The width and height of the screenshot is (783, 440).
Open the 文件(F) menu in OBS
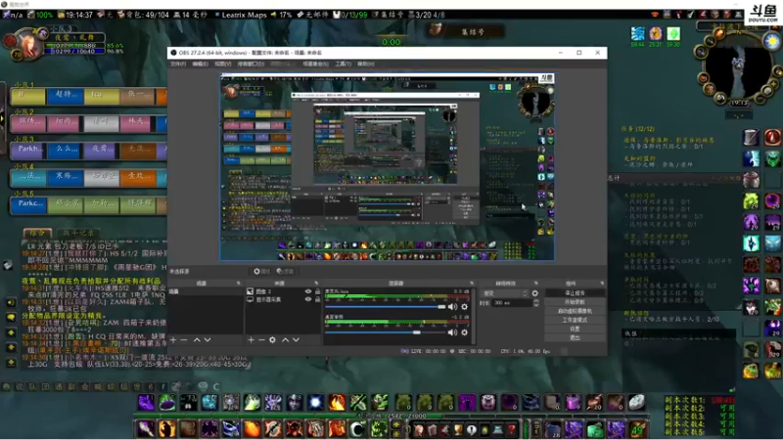(x=178, y=64)
